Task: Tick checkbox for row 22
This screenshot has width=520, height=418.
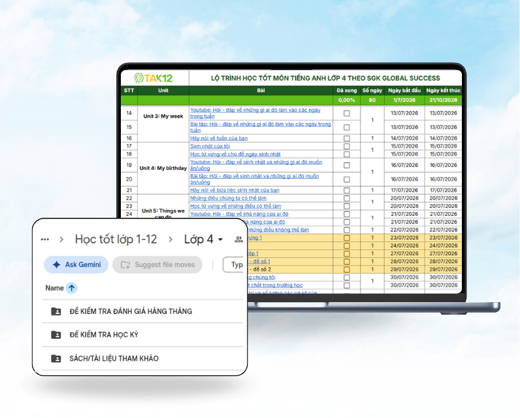Action: 346,198
